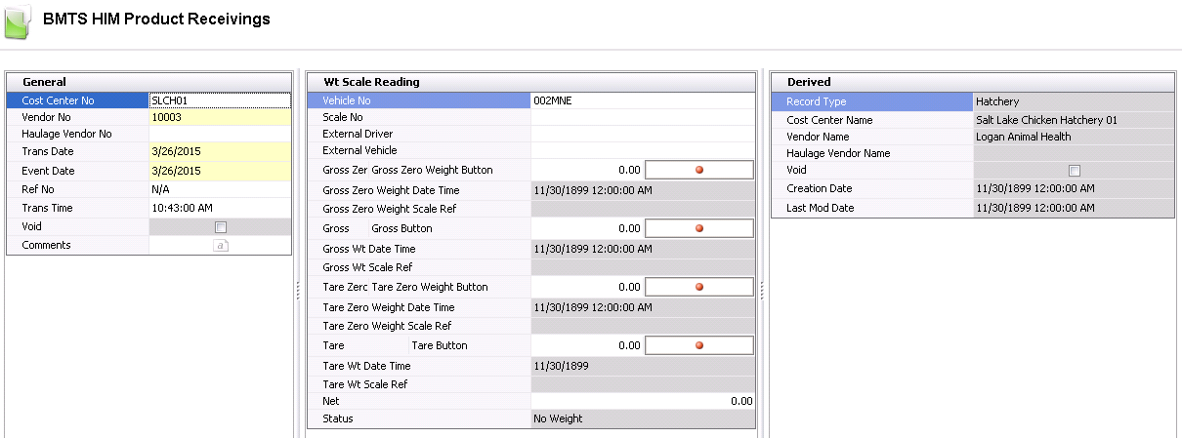The image size is (1182, 438).
Task: Click the Comments label in General panel
Action: point(46,245)
